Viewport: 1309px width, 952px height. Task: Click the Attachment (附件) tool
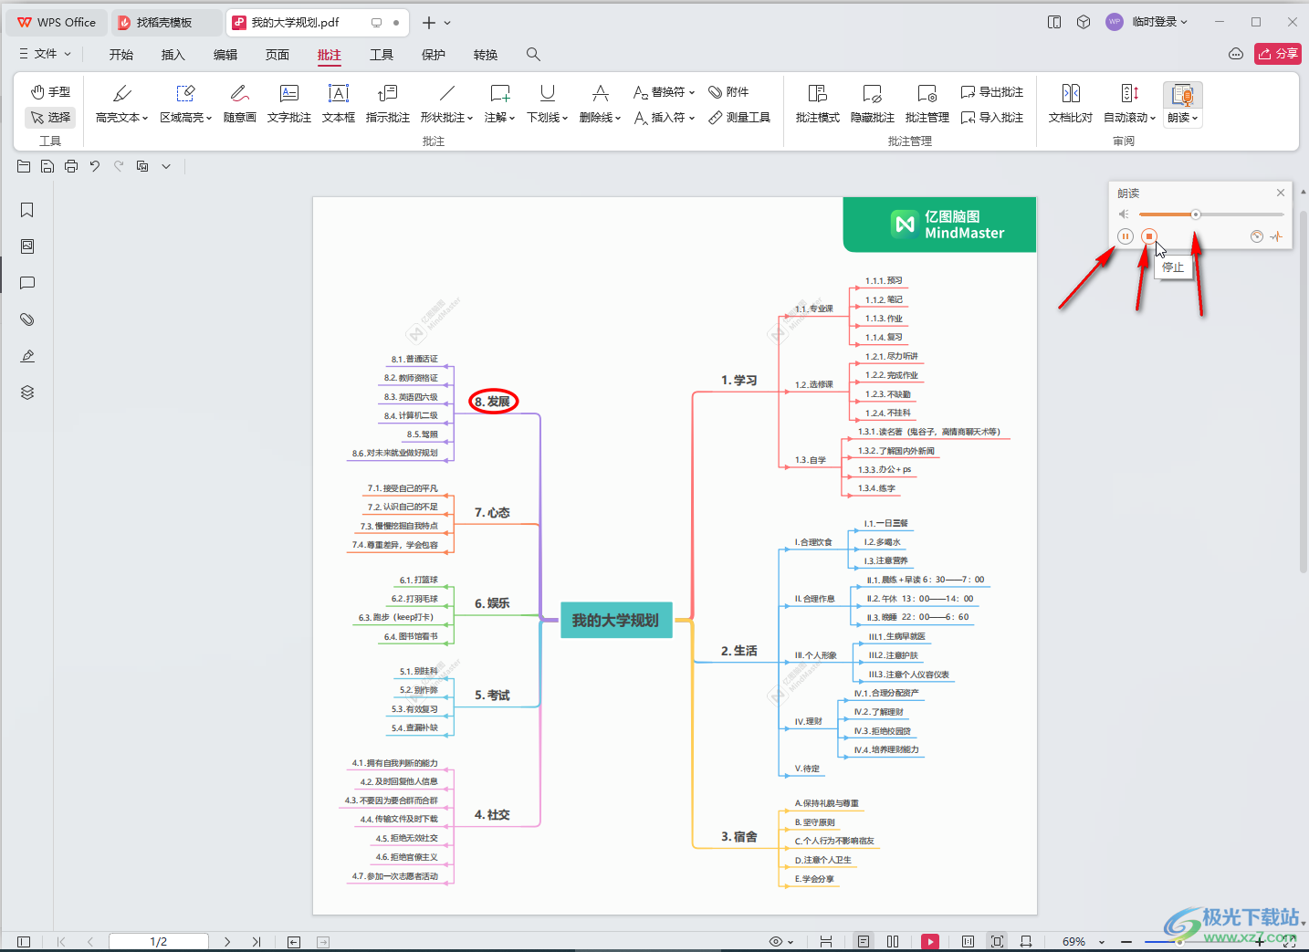pyautogui.click(x=728, y=92)
